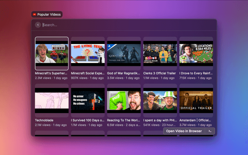Click title text "God of War Ragnarök..."
The height and width of the screenshot is (155, 248).
tap(124, 73)
